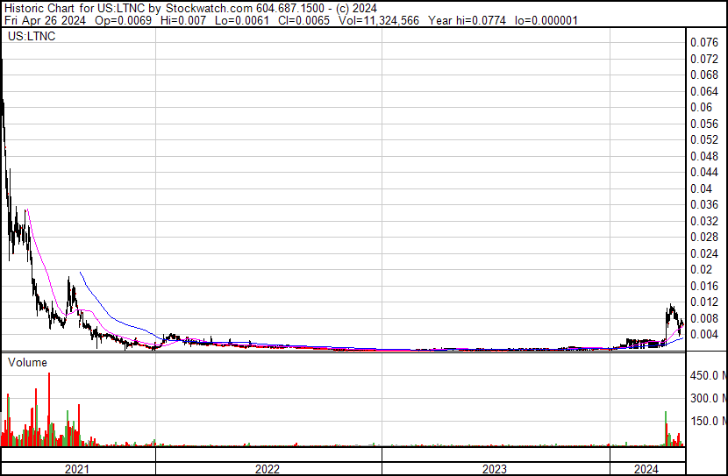
Task: Click the 0.004 price axis label
Action: click(704, 335)
